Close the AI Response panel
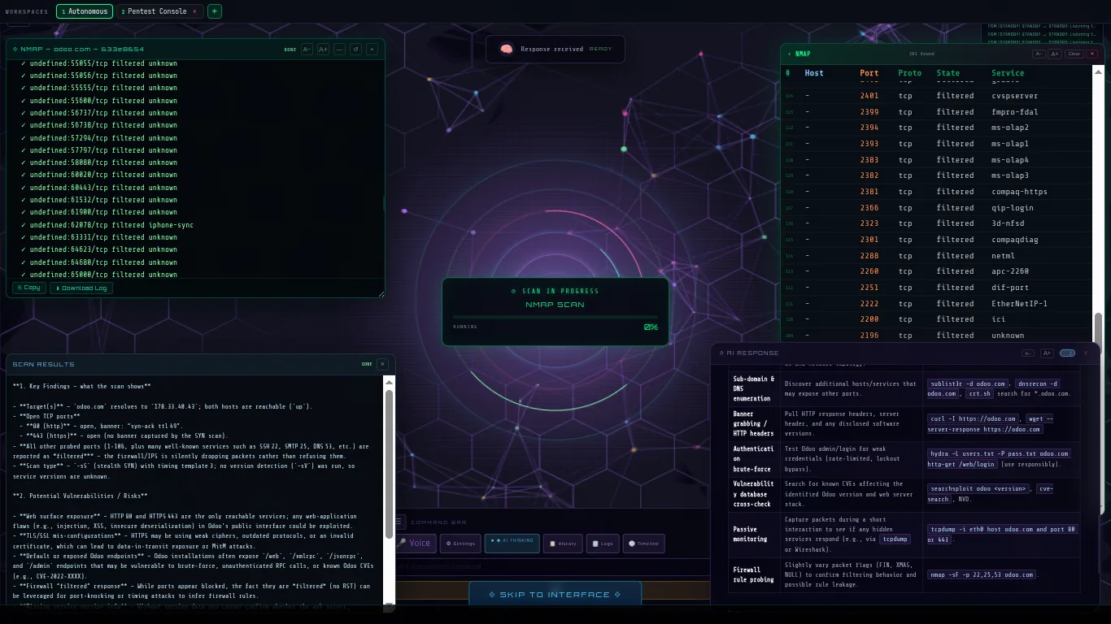 pyautogui.click(x=1085, y=353)
